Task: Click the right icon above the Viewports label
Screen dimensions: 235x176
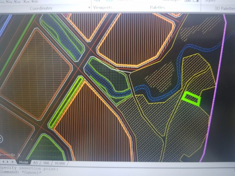Action: [x=109, y=1]
